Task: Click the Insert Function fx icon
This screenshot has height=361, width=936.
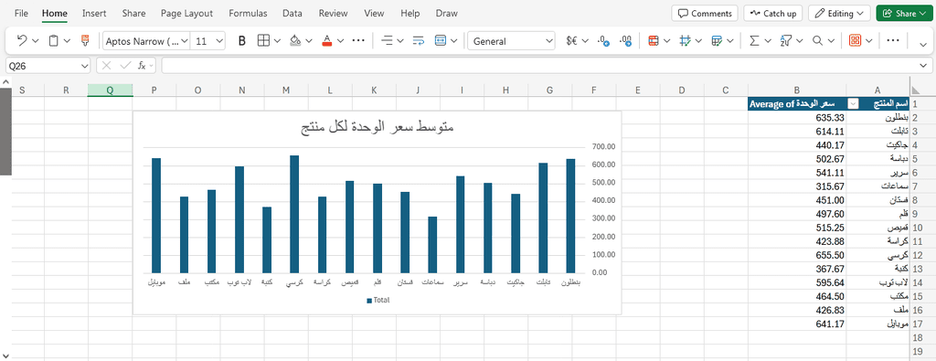Action: click(x=142, y=65)
